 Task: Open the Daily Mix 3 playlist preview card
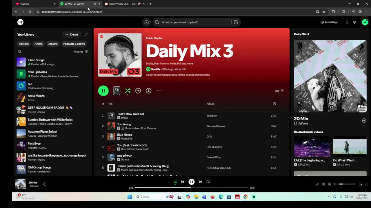tap(117, 91)
